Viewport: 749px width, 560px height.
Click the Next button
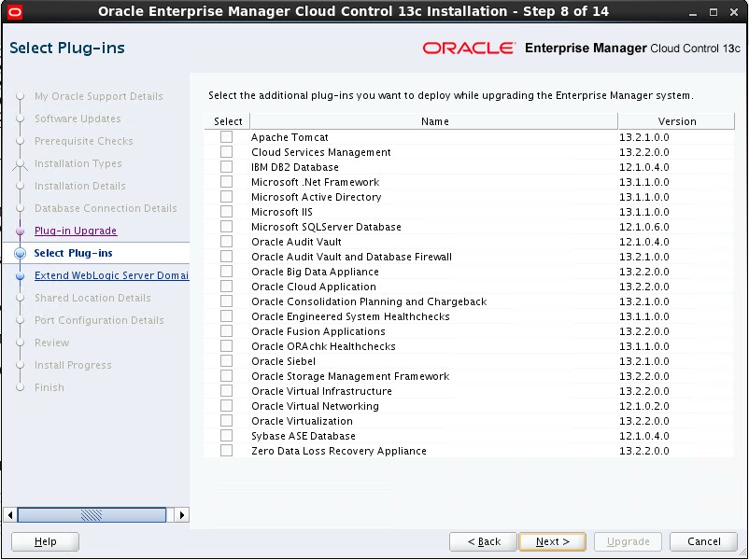click(x=552, y=541)
